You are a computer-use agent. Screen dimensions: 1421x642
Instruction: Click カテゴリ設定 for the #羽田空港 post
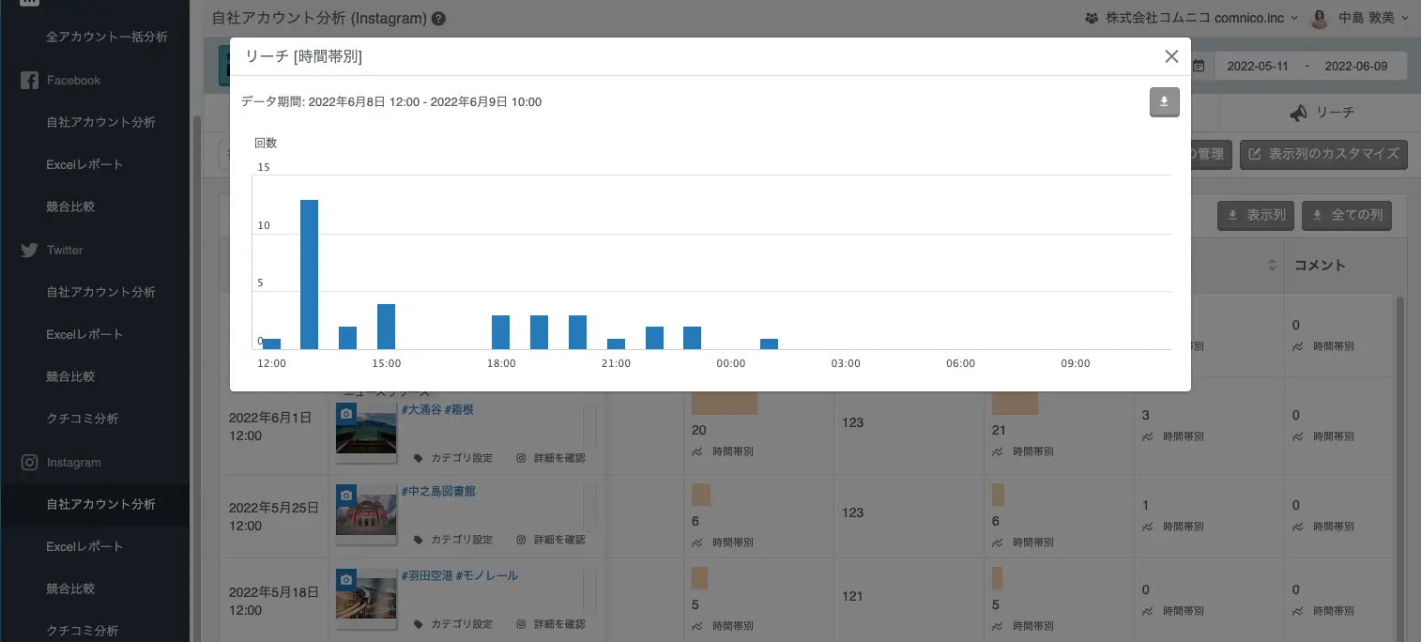tap(453, 623)
